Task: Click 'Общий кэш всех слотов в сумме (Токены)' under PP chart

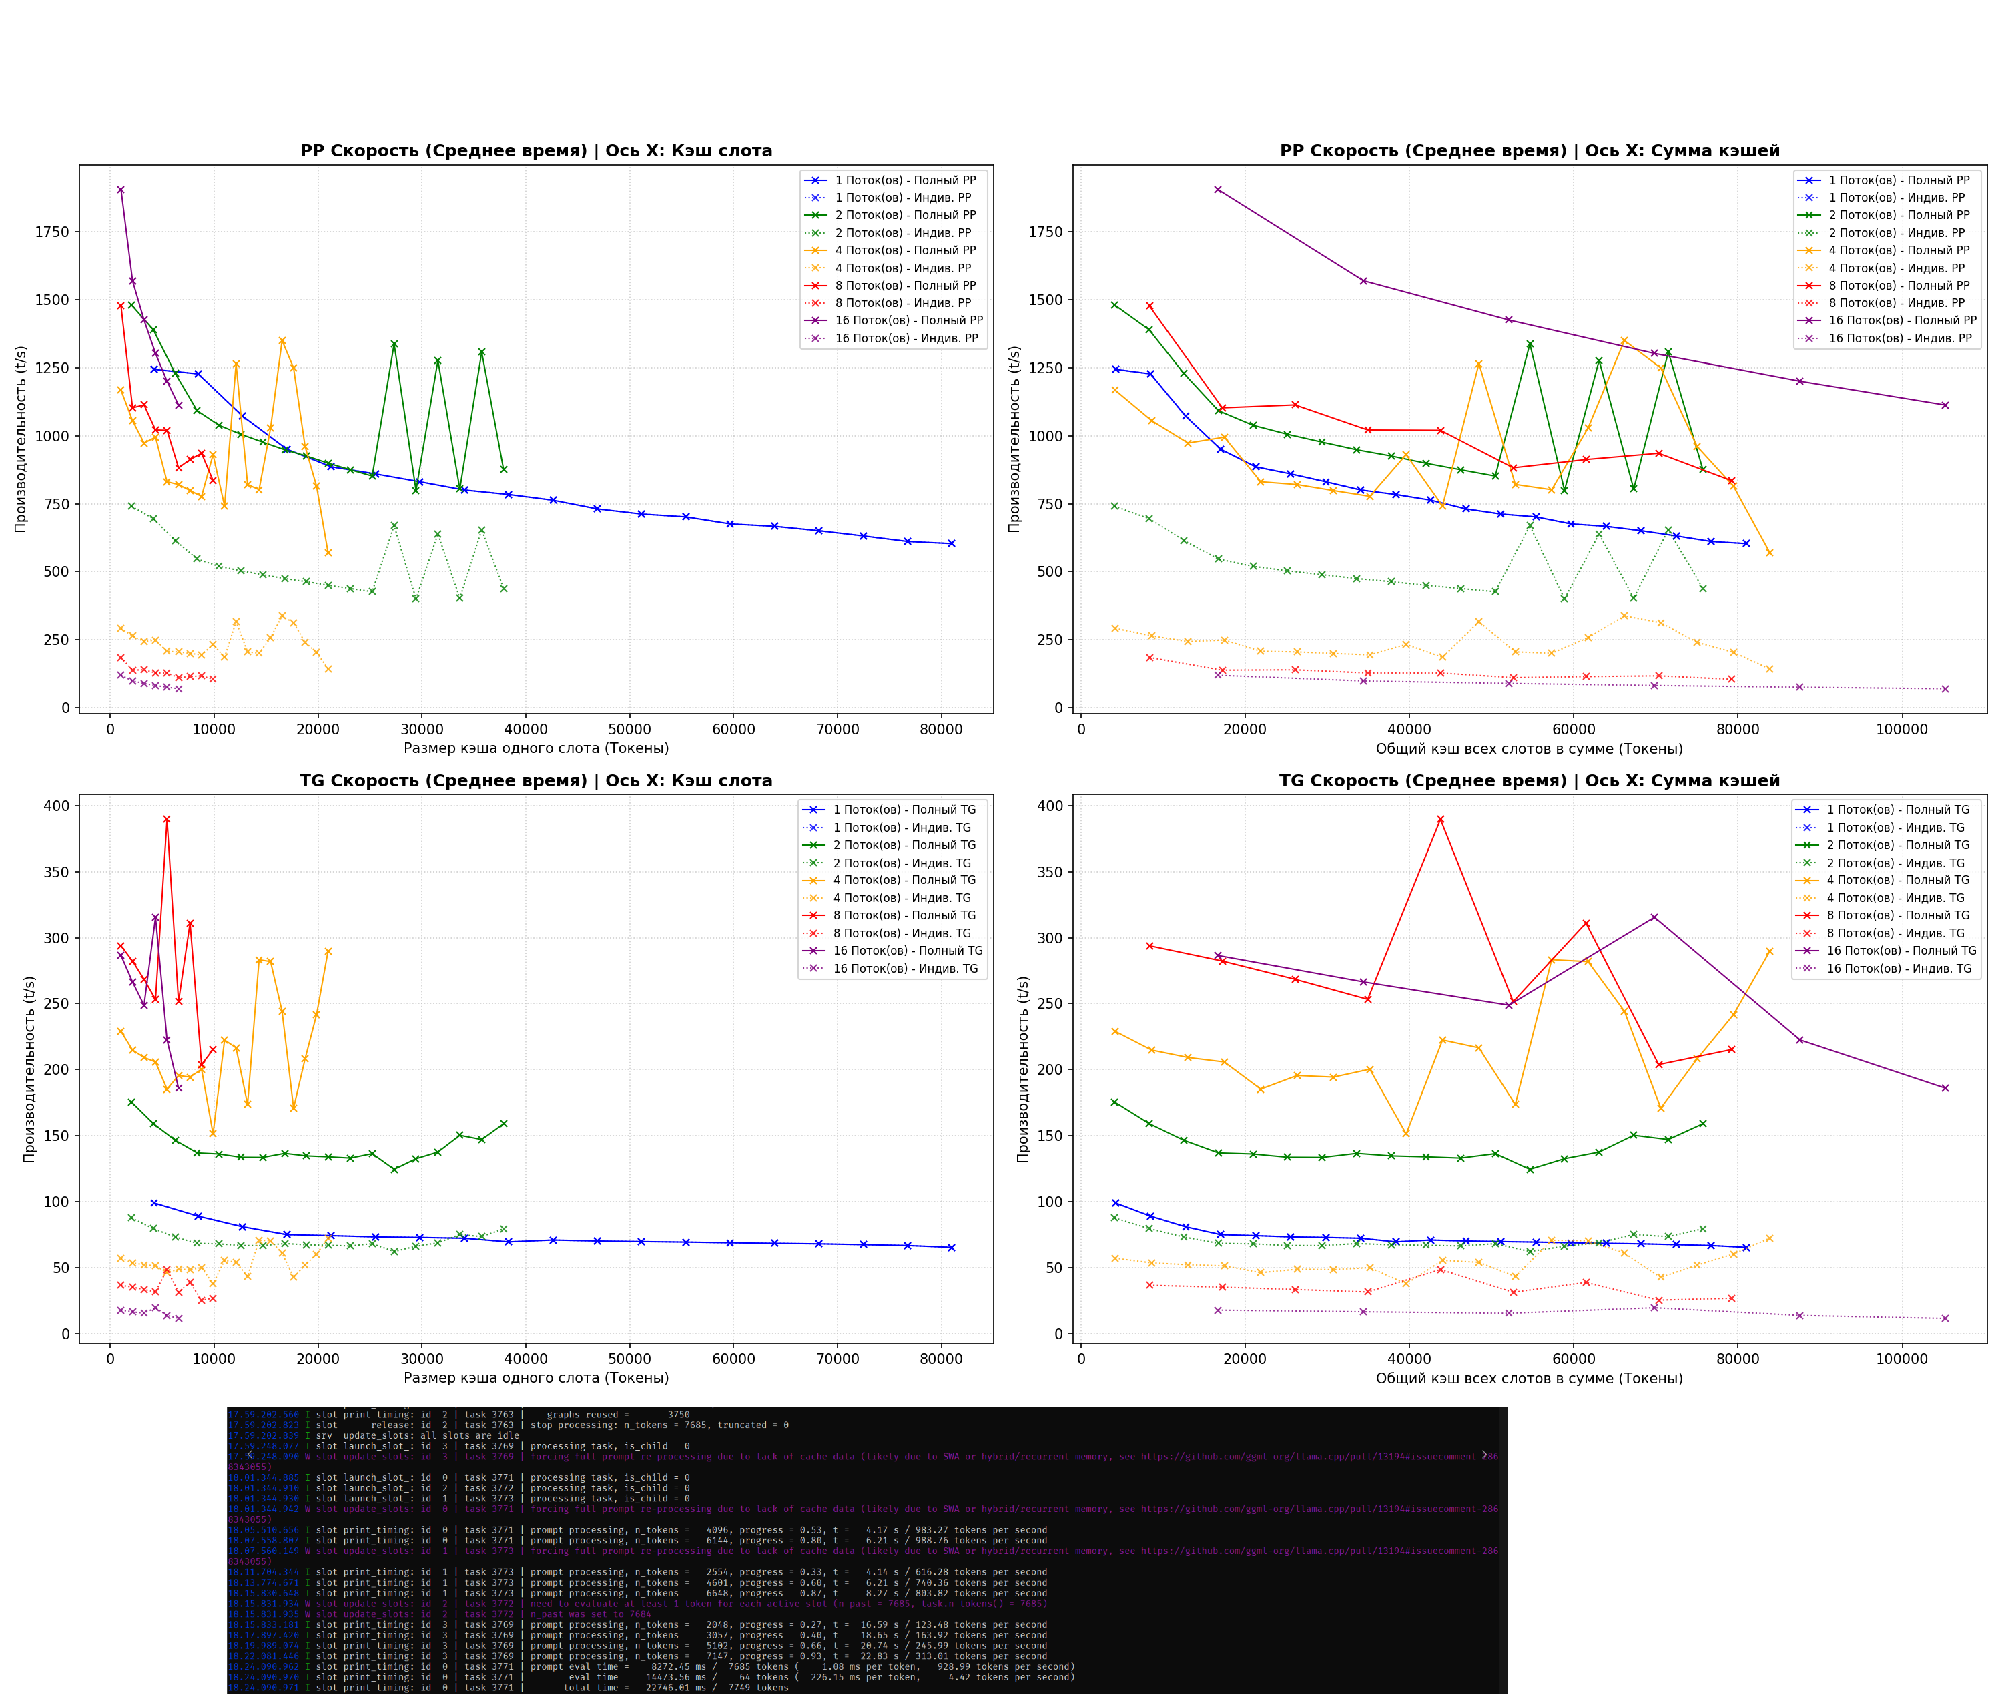Action: [1529, 748]
